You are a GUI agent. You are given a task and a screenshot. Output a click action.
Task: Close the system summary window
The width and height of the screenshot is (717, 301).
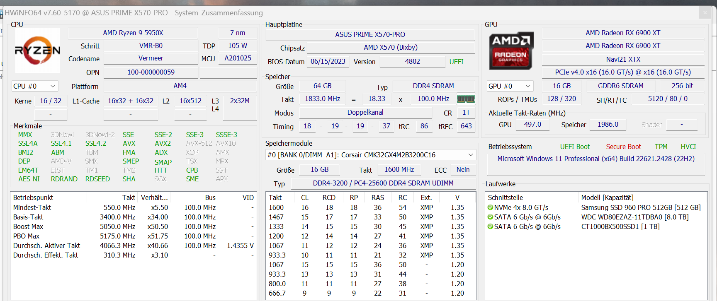pyautogui.click(x=705, y=13)
